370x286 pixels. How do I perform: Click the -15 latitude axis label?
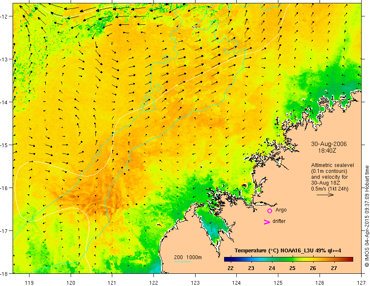[x=4, y=145]
